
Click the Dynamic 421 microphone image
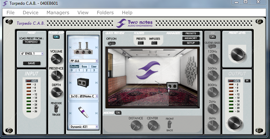[83, 112]
